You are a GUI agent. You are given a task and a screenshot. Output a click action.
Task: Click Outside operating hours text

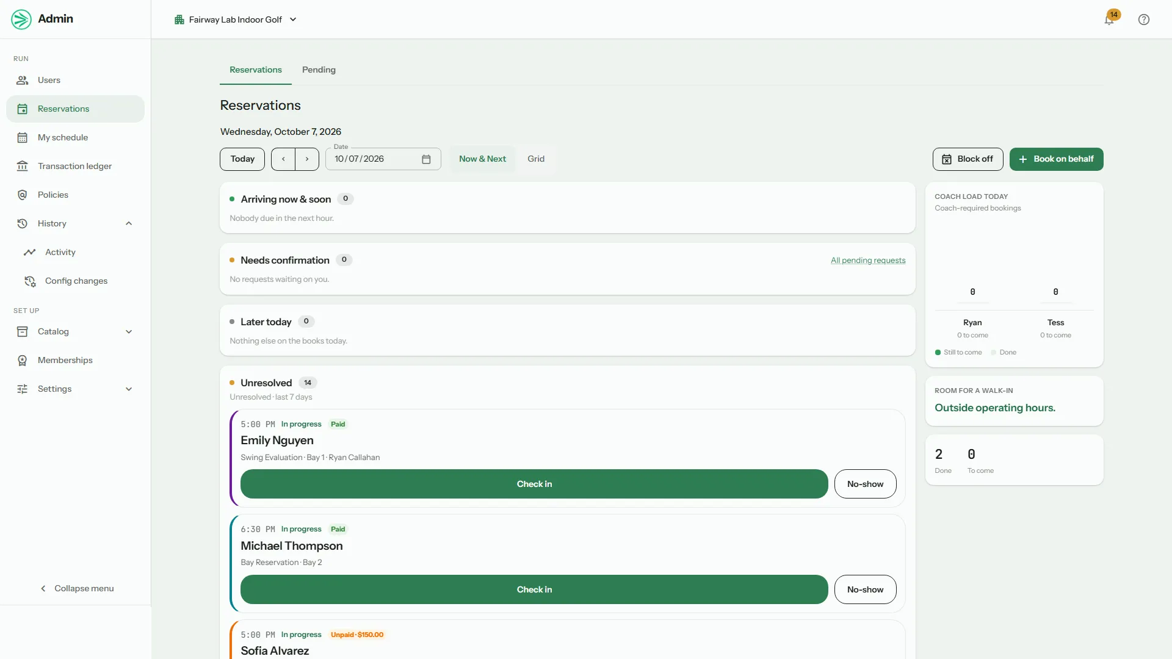click(995, 408)
